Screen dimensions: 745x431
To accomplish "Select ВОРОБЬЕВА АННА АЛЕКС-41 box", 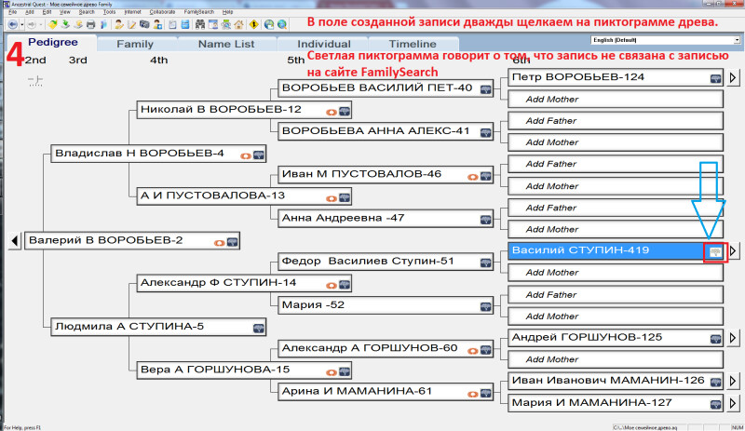I will [386, 131].
